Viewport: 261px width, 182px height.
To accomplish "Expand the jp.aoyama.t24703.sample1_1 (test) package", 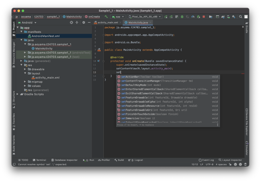I will (25, 56).
